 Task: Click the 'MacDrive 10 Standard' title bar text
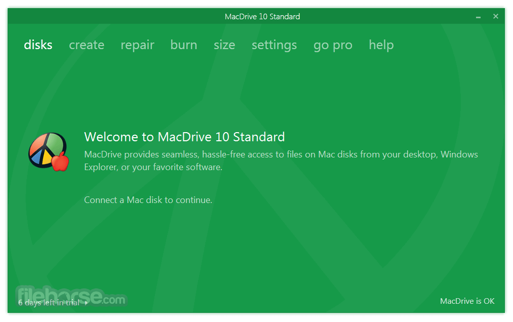pos(262,17)
